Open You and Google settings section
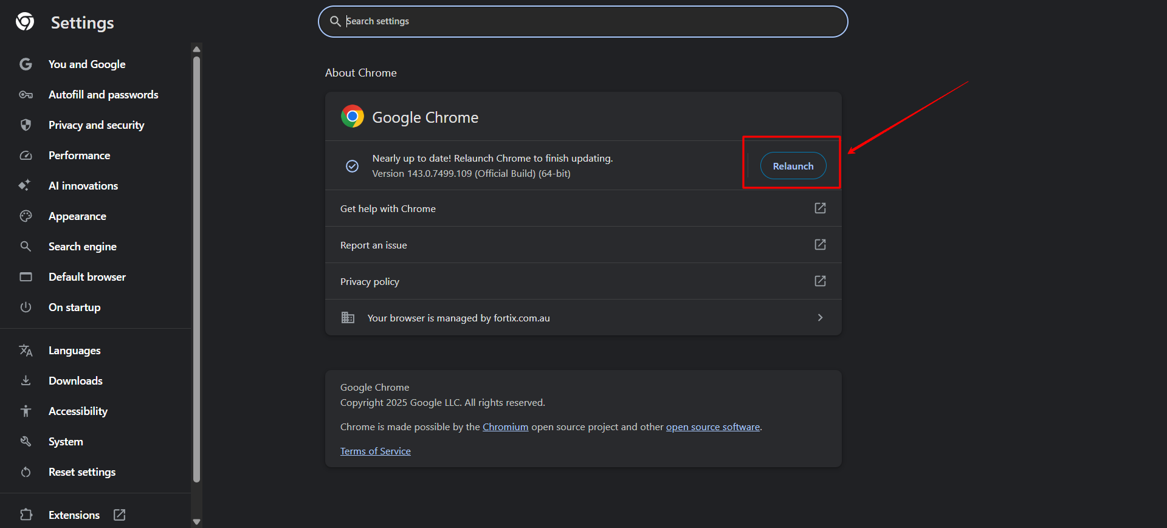The width and height of the screenshot is (1167, 528). tap(87, 64)
